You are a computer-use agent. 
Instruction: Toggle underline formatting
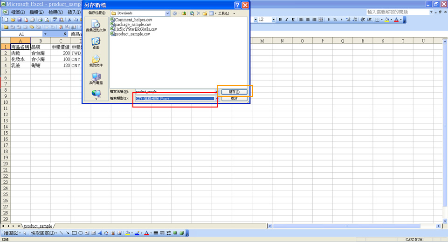tap(293, 20)
